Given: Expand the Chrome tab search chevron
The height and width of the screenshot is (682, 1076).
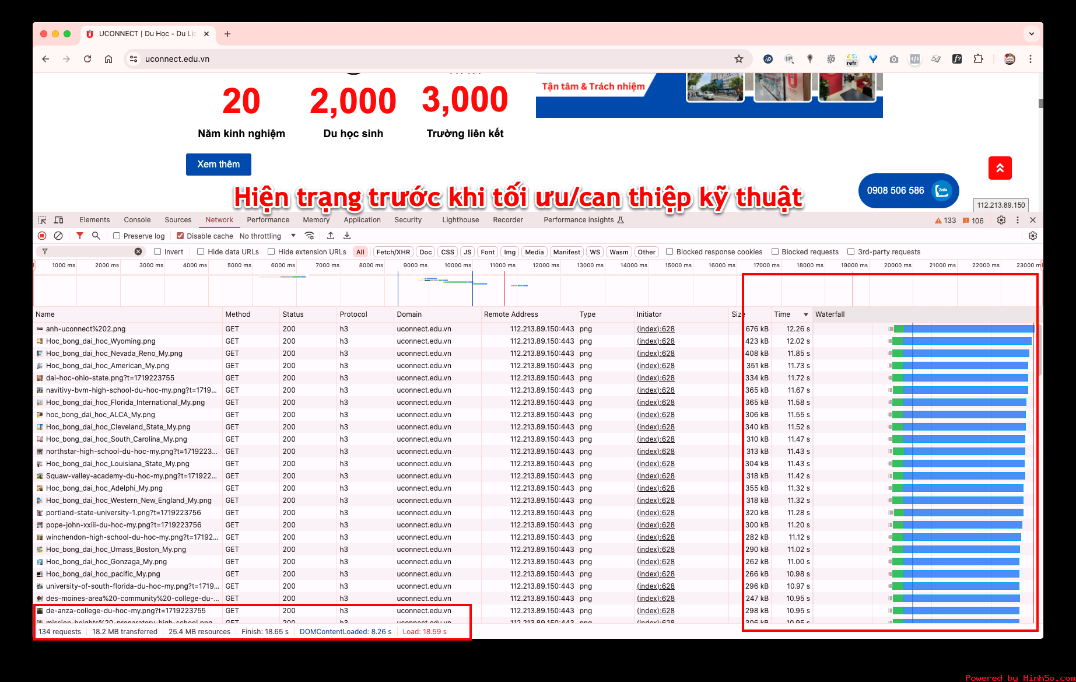Looking at the screenshot, I should 1032,34.
